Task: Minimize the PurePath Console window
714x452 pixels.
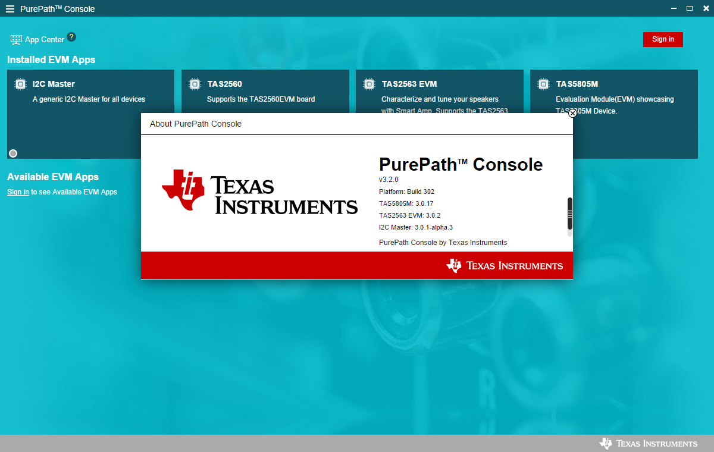Action: coord(674,8)
